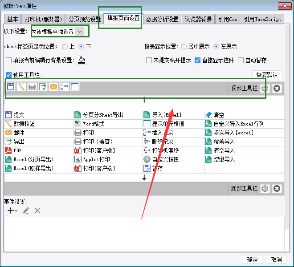Screen dimensions: 294x267
Task: Enable 自动暂存 checkbox
Action: [x=241, y=61]
